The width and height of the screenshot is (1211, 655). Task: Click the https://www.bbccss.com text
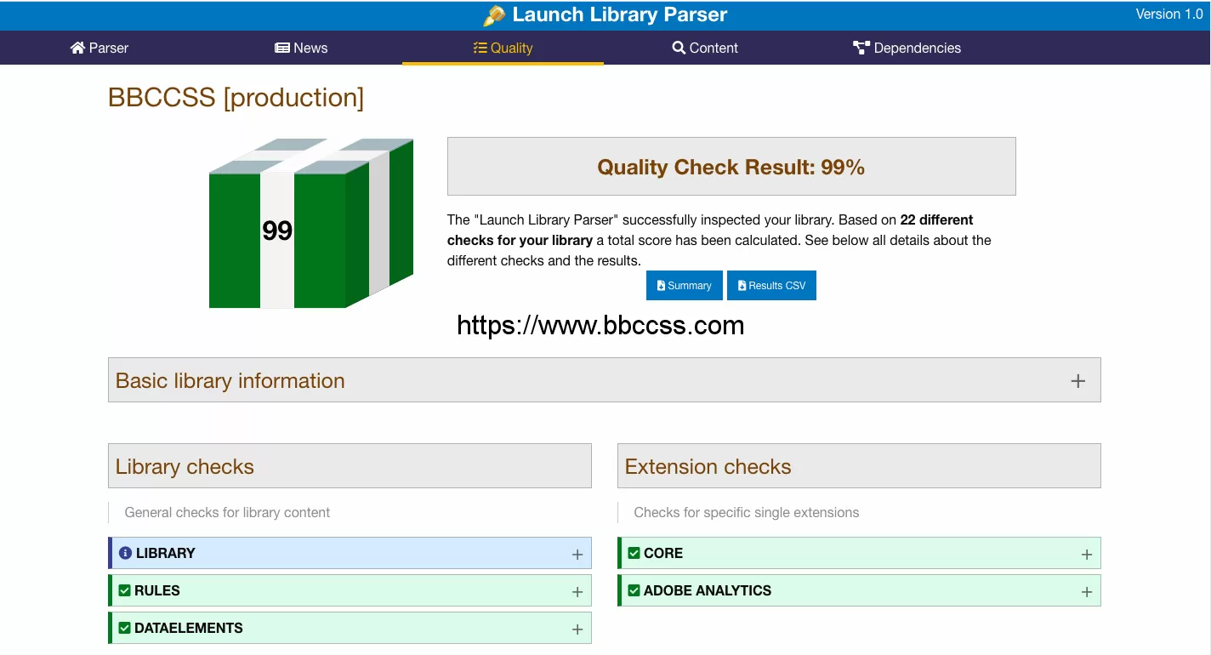tap(600, 325)
